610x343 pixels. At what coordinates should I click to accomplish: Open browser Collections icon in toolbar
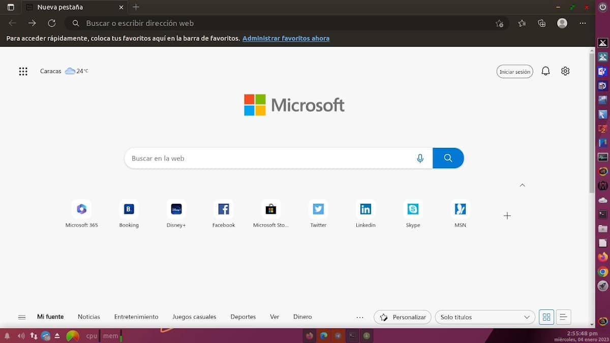point(542,23)
